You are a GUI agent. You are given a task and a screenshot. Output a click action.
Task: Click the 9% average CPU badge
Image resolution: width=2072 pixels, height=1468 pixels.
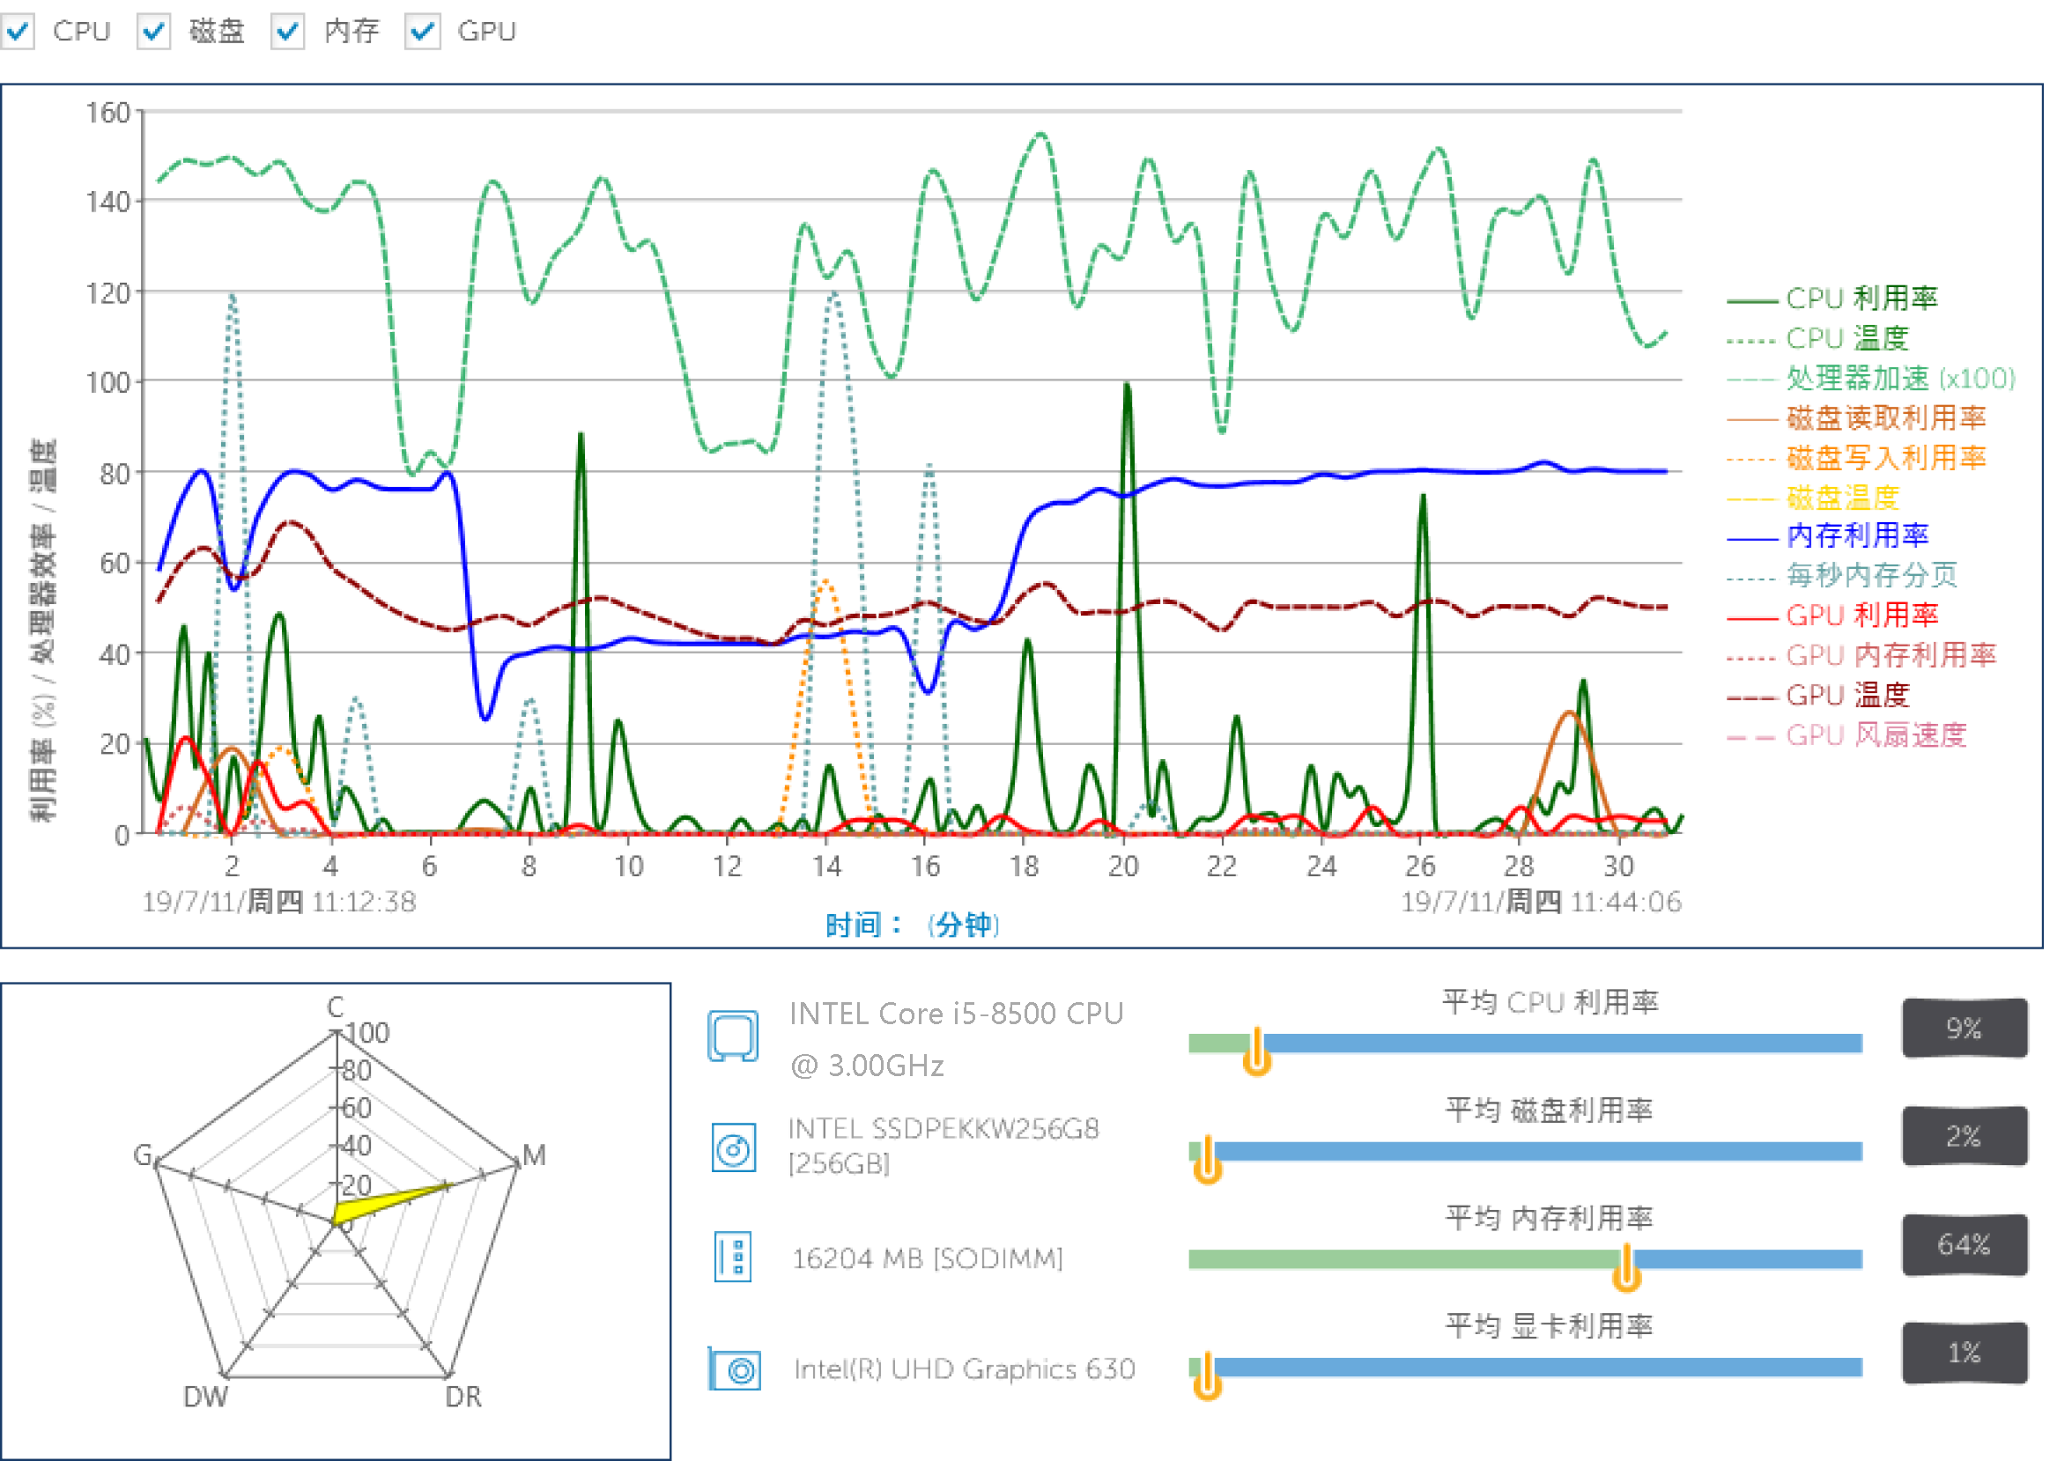(1965, 1029)
